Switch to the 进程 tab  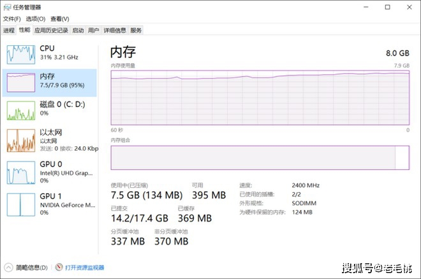9,31
